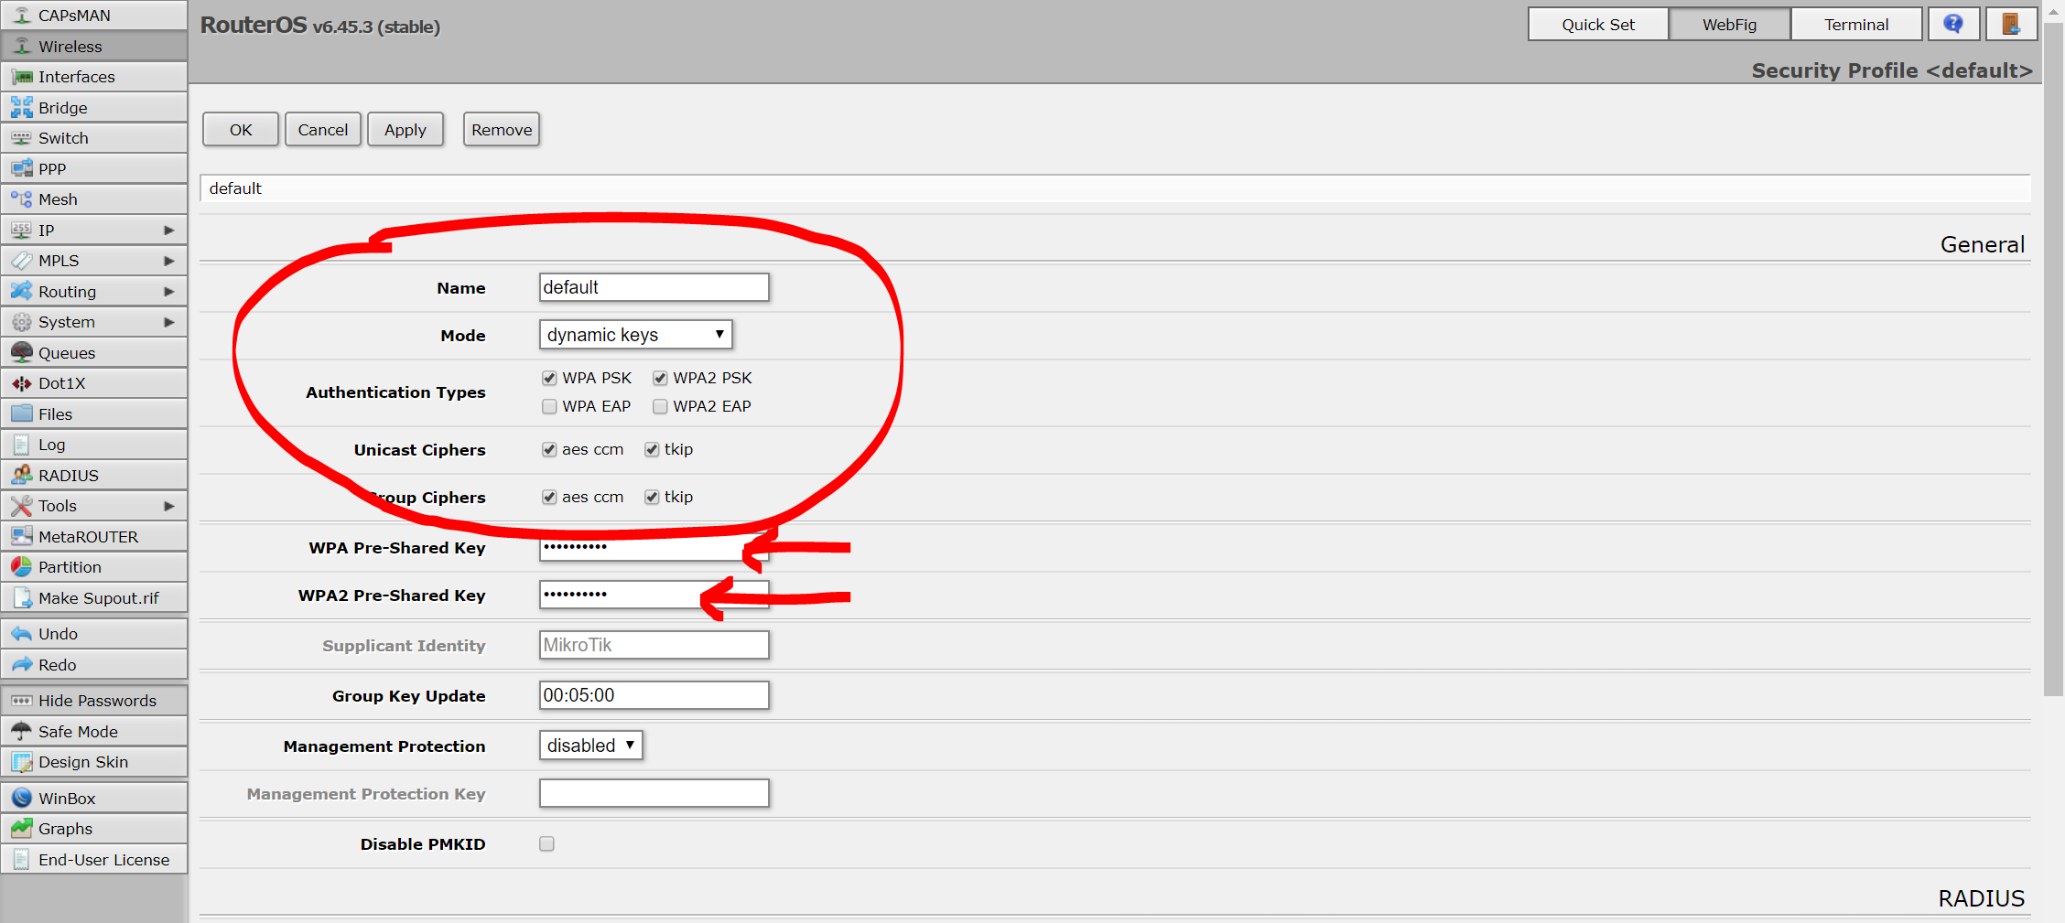Open the Management Protection dropdown
Image resolution: width=2065 pixels, height=923 pixels.
pos(590,746)
